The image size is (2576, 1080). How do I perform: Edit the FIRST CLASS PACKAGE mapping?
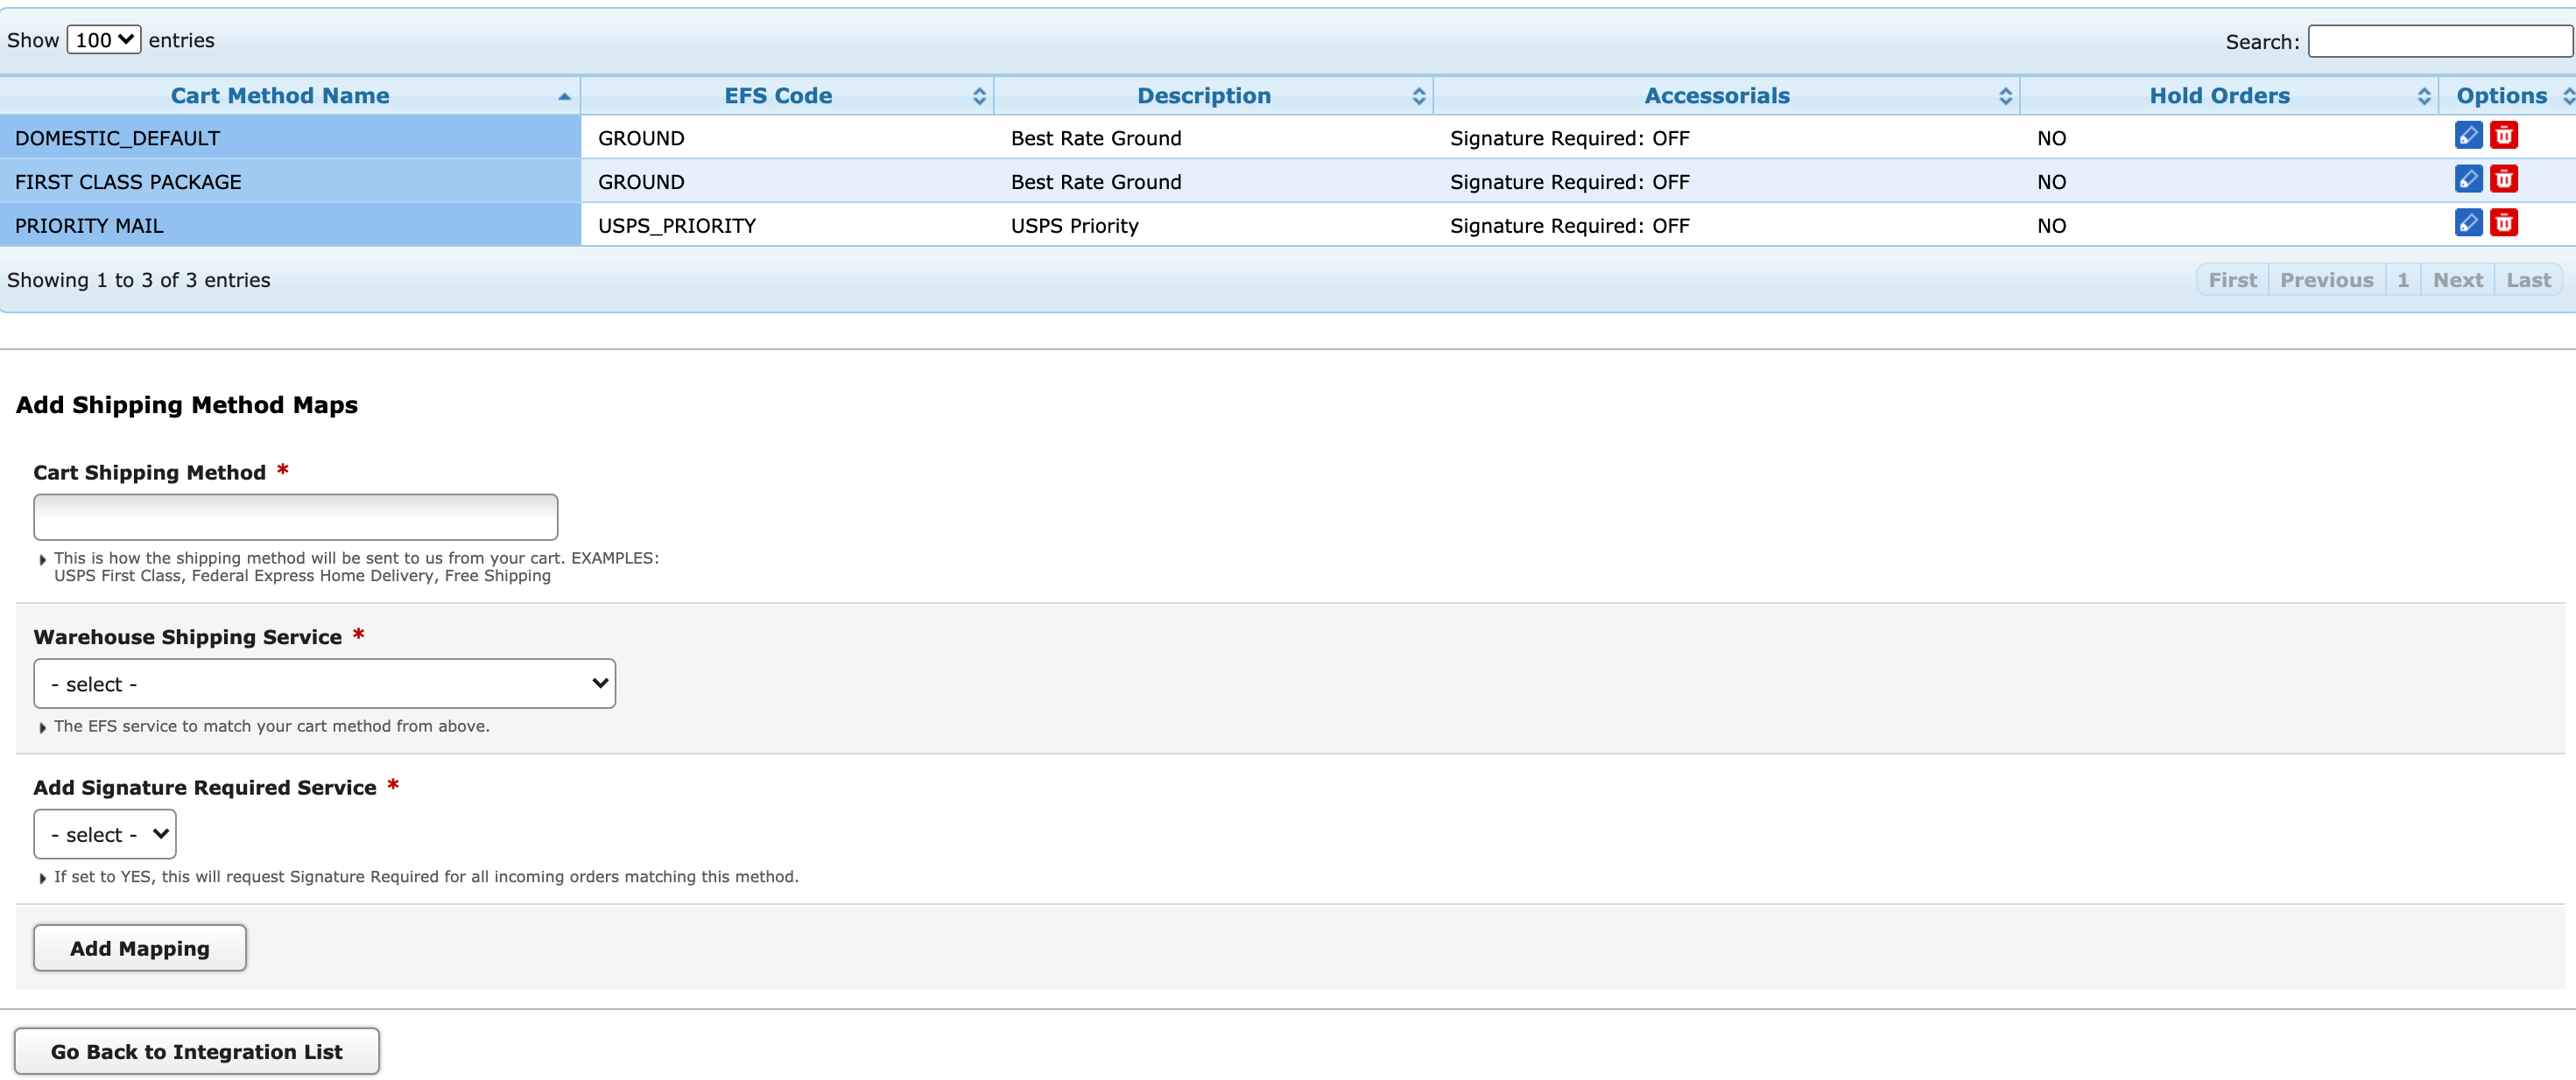pos(2468,179)
